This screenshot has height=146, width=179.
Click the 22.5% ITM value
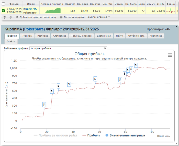pos(161,11)
